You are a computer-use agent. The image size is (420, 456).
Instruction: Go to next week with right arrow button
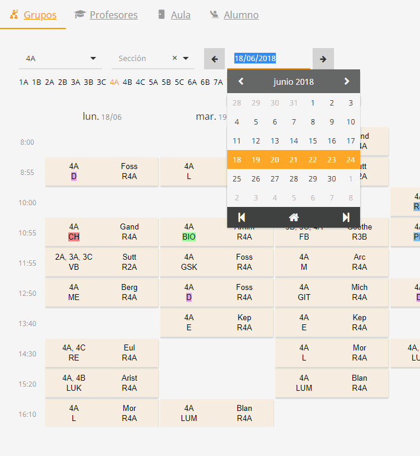click(x=323, y=59)
